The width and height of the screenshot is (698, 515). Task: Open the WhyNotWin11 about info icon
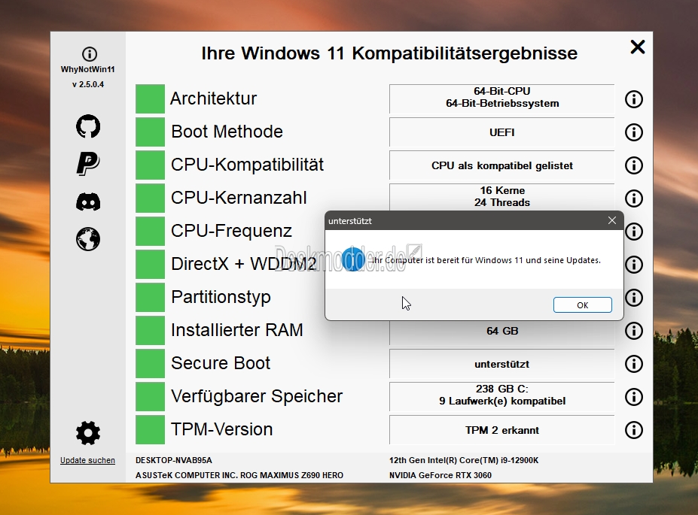pyautogui.click(x=90, y=54)
